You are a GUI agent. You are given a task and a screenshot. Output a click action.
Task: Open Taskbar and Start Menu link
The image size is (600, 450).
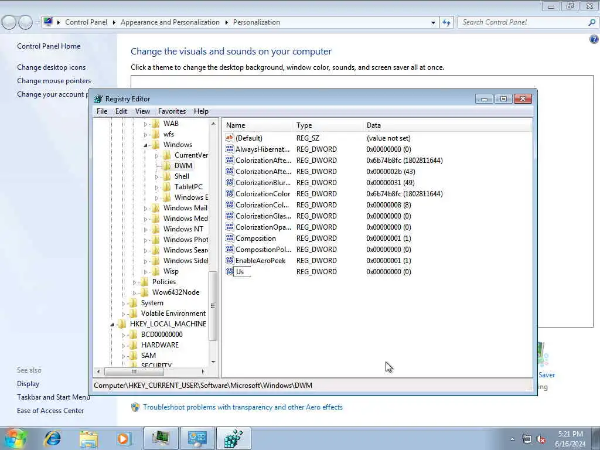53,397
